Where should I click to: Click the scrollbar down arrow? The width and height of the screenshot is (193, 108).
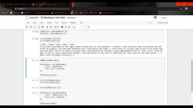click(x=192, y=104)
